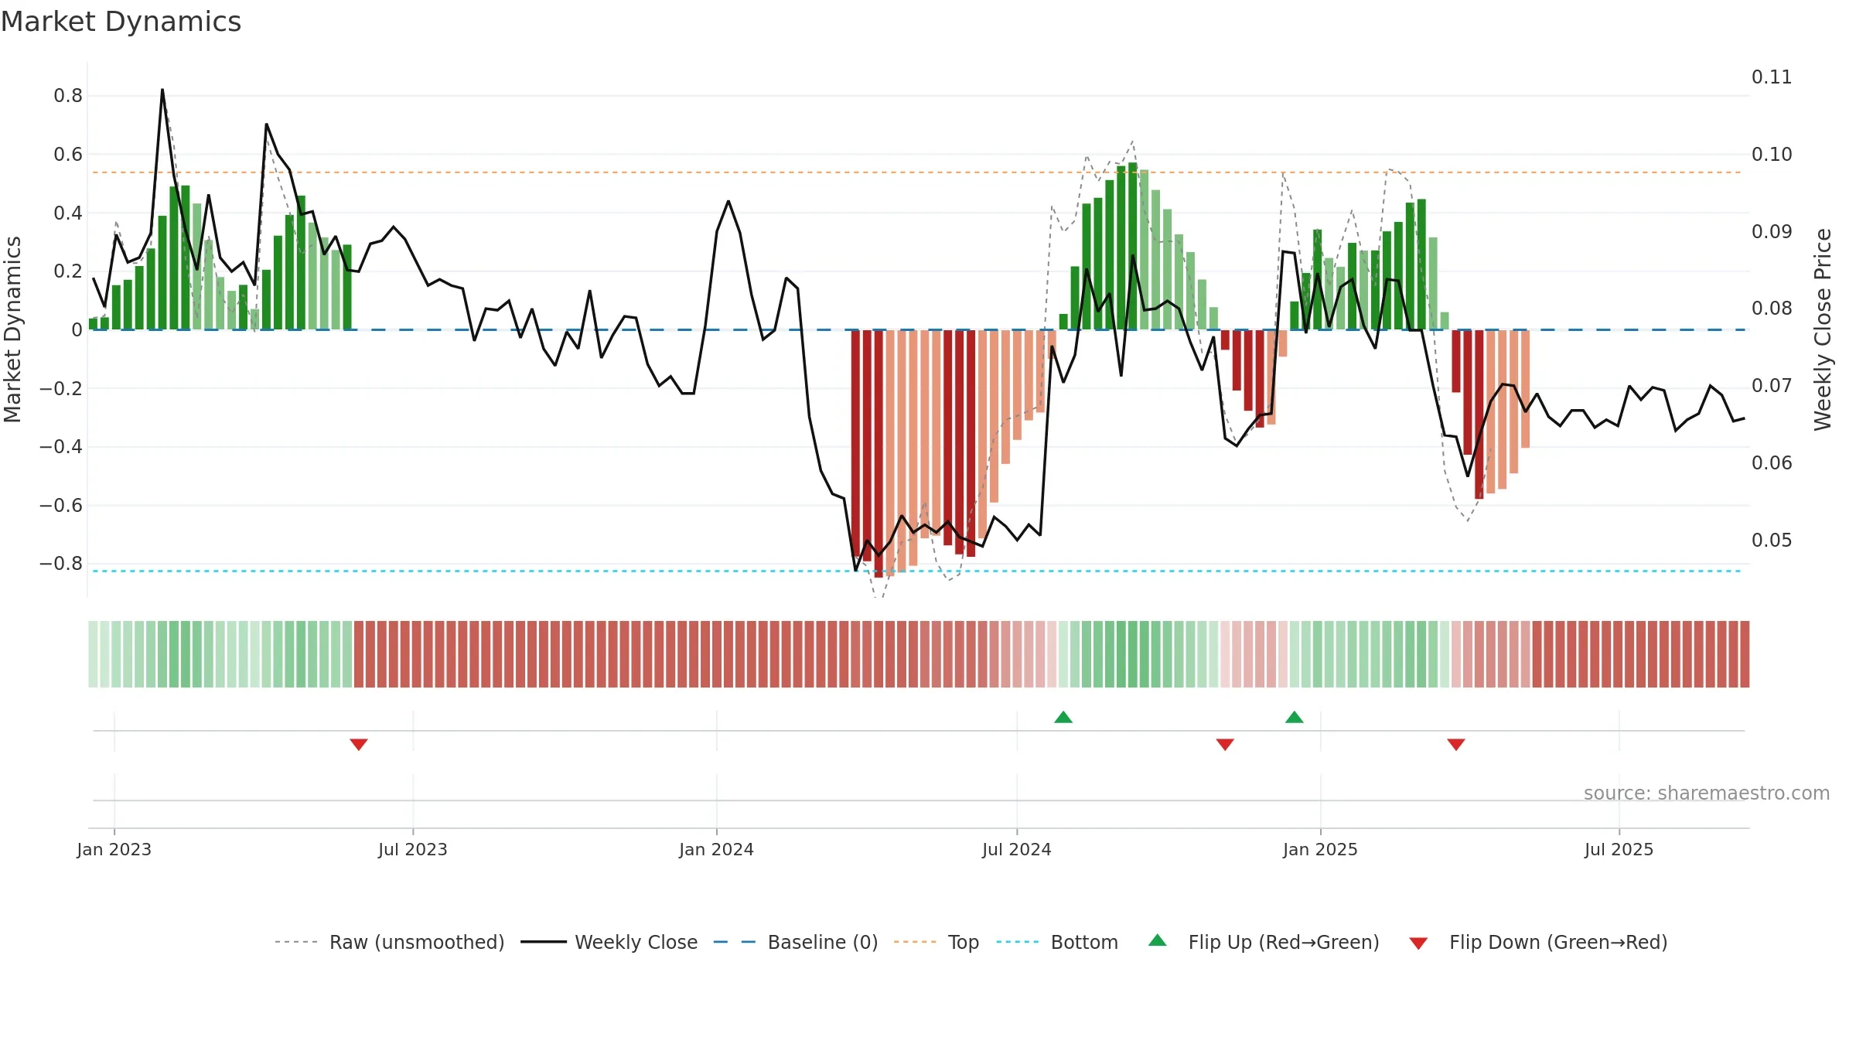Click the 0.8 left-axis tick label
1856x1044 pixels.
(x=68, y=96)
